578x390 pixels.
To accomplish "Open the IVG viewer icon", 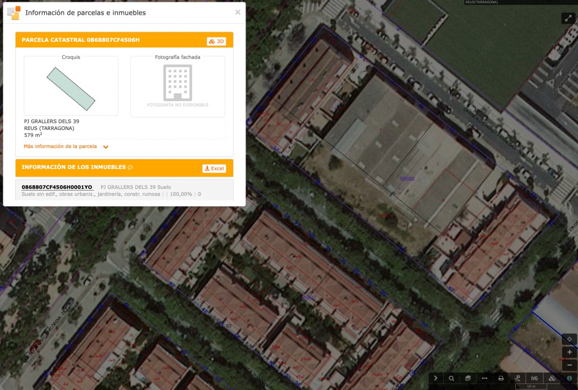I will pyautogui.click(x=534, y=378).
